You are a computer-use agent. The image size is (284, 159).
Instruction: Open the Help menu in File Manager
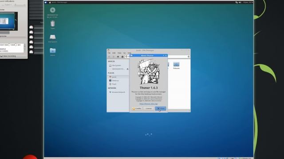pos(129,53)
